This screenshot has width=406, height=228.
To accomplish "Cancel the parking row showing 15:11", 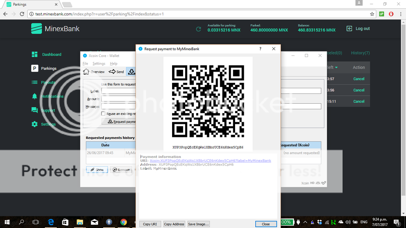I will (358, 101).
